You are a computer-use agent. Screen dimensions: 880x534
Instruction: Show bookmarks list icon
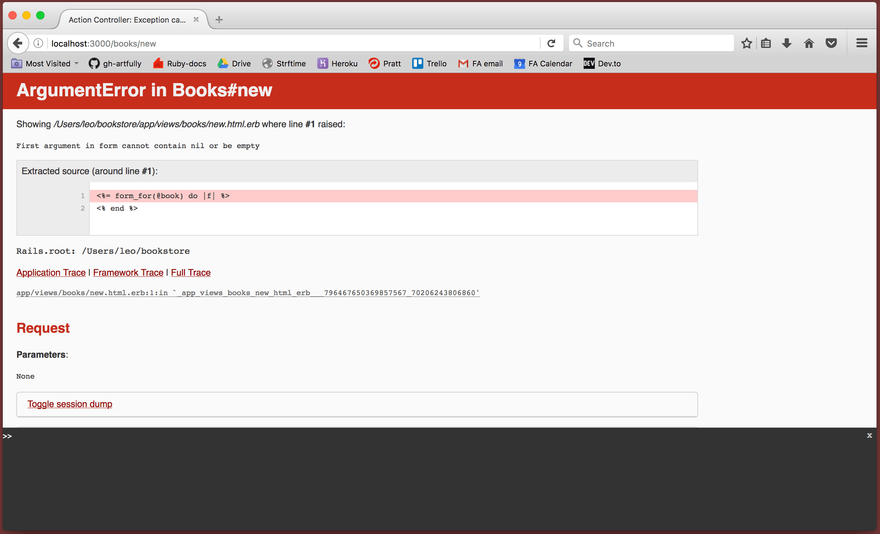click(x=766, y=43)
